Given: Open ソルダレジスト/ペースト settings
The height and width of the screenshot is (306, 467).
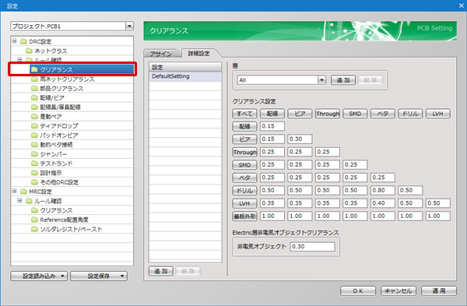Looking at the screenshot, I should pyautogui.click(x=71, y=229).
